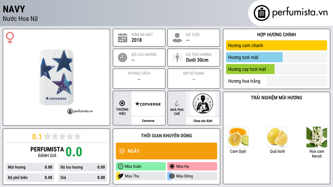Viewport: 333px width, 187px height.
Task: Select the orange Ngày time-of-day bar
Action: [x=166, y=151]
